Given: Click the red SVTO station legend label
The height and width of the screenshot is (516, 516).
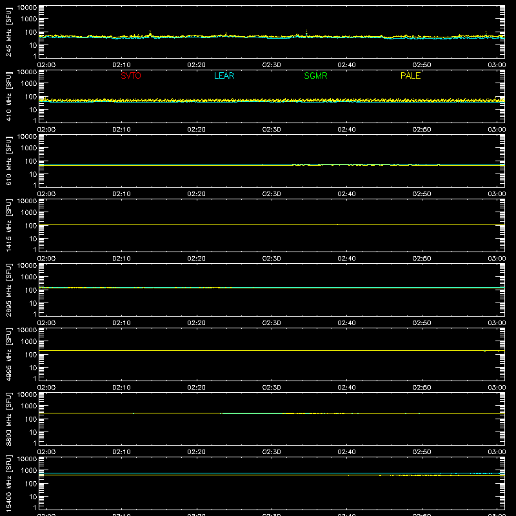Looking at the screenshot, I should tap(131, 75).
